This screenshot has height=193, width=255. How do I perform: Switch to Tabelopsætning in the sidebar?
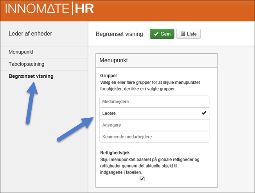(27, 64)
